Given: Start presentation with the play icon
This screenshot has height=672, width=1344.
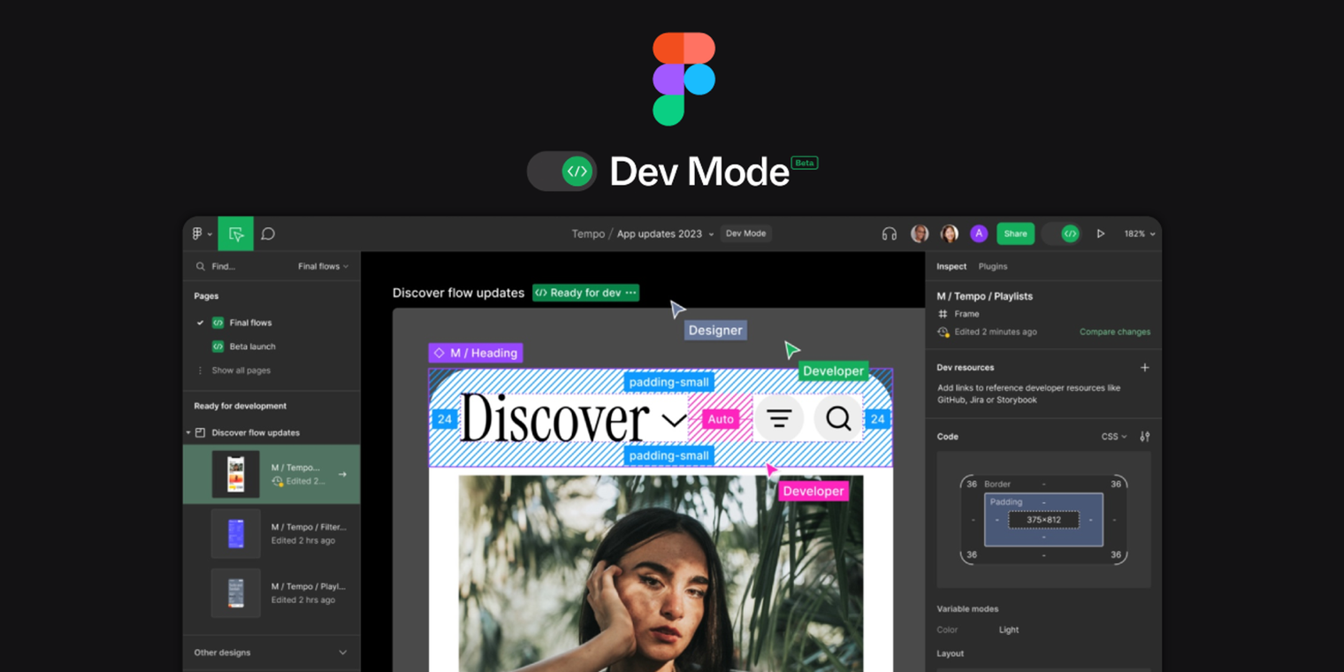Looking at the screenshot, I should pos(1101,233).
